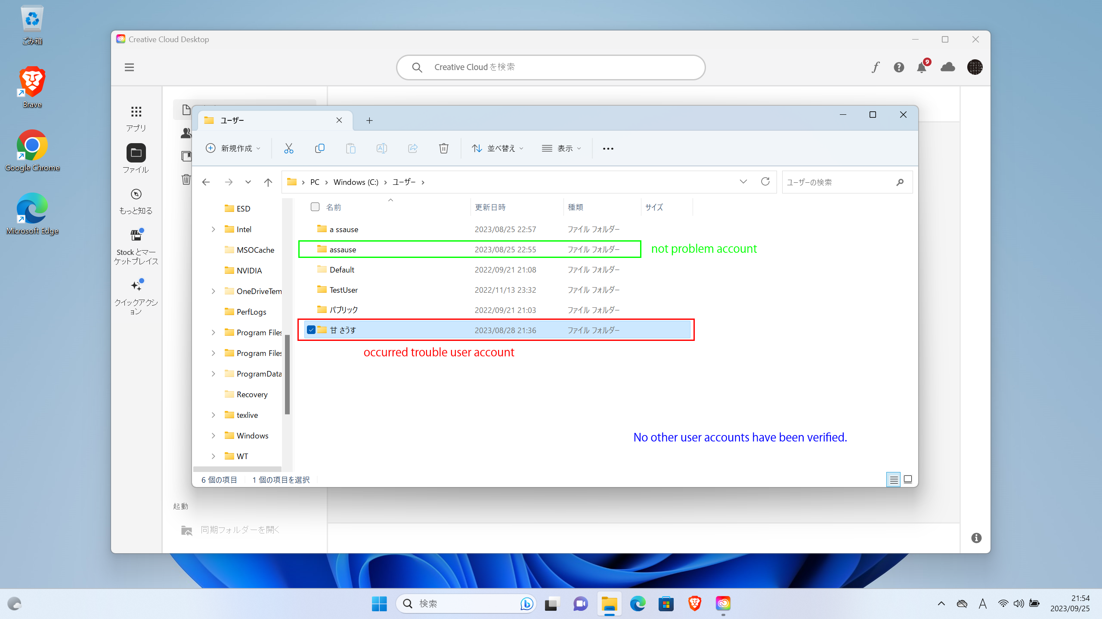Image resolution: width=1102 pixels, height=619 pixels.
Task: Open the account avatar in Creative Cloud
Action: (x=975, y=67)
